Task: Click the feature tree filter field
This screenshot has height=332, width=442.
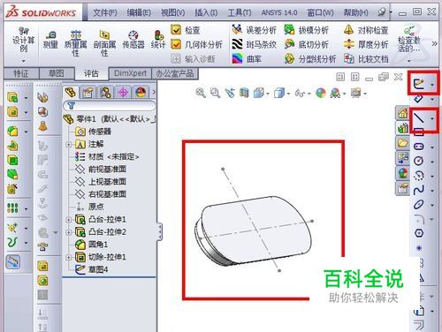Action: click(110, 105)
